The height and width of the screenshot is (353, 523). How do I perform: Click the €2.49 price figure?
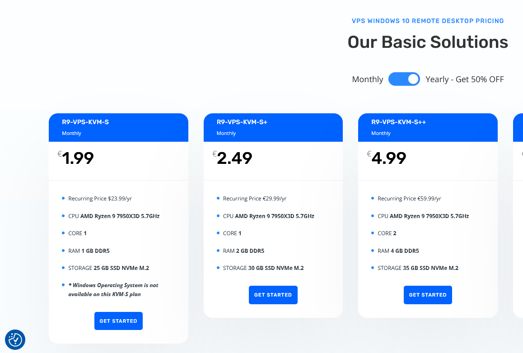[232, 158]
